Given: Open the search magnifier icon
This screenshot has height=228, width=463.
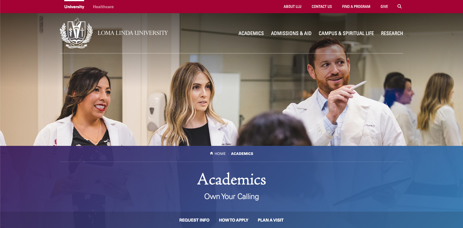Looking at the screenshot, I should 399,6.
